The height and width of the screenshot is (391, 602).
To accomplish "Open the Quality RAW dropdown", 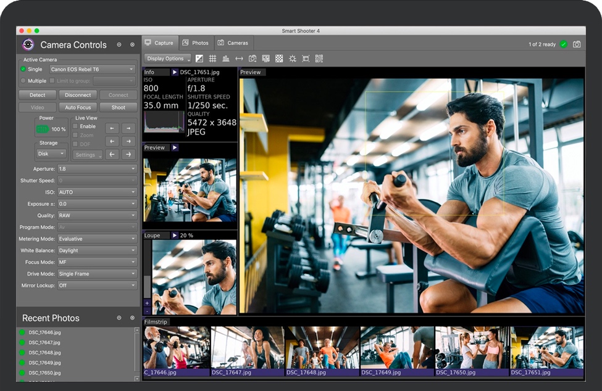I will [x=97, y=215].
